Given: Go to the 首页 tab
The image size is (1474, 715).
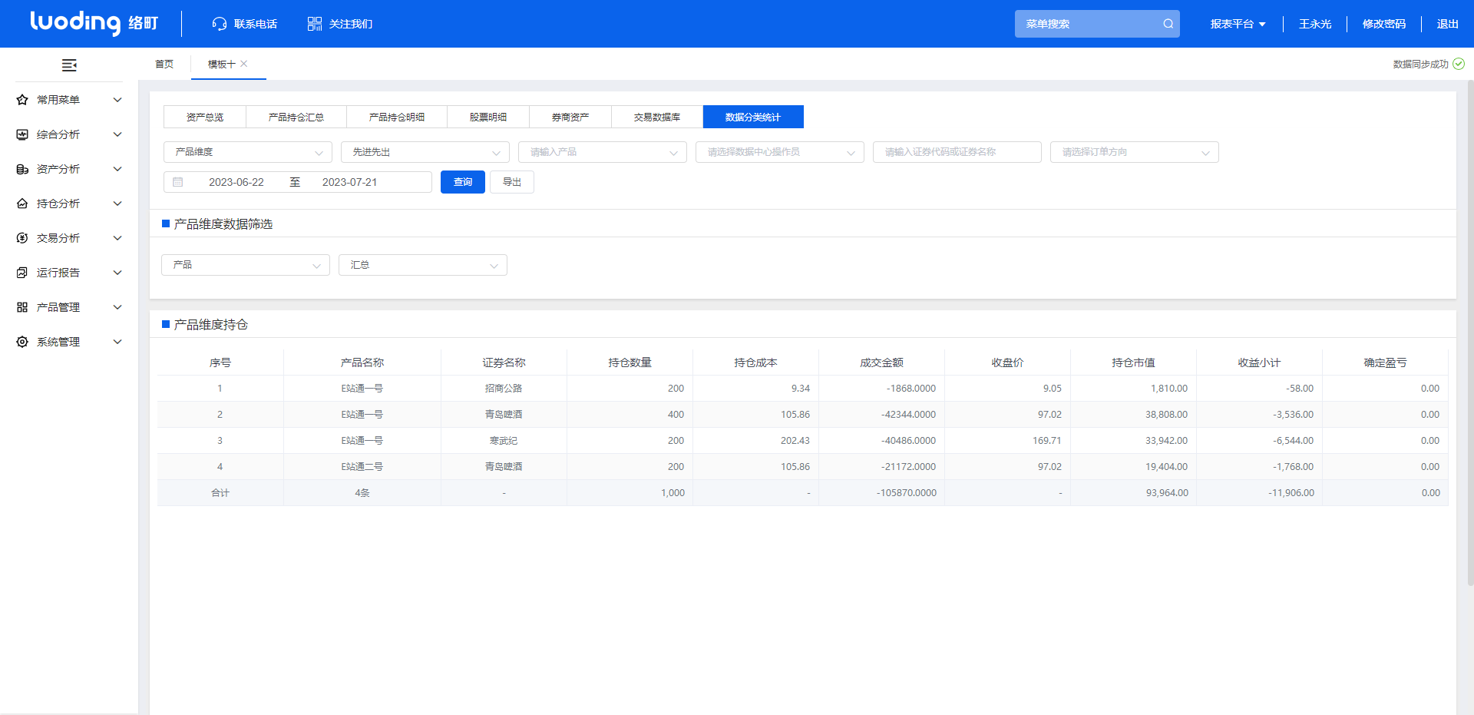Looking at the screenshot, I should point(164,64).
